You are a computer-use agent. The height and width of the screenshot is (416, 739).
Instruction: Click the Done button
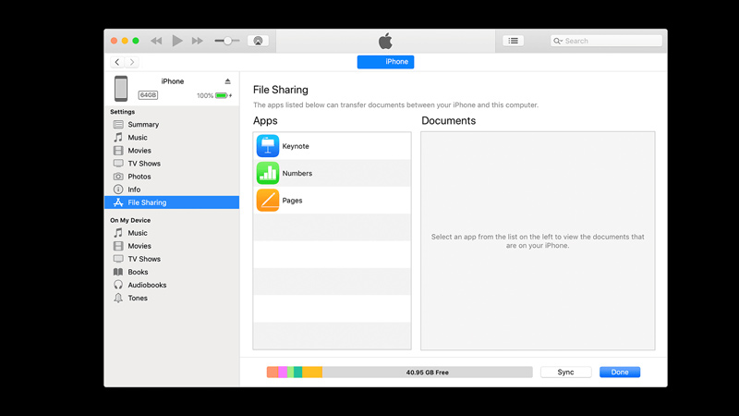pyautogui.click(x=620, y=373)
